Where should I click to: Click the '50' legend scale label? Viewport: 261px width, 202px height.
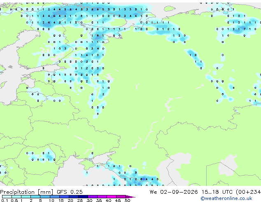tap(127, 200)
